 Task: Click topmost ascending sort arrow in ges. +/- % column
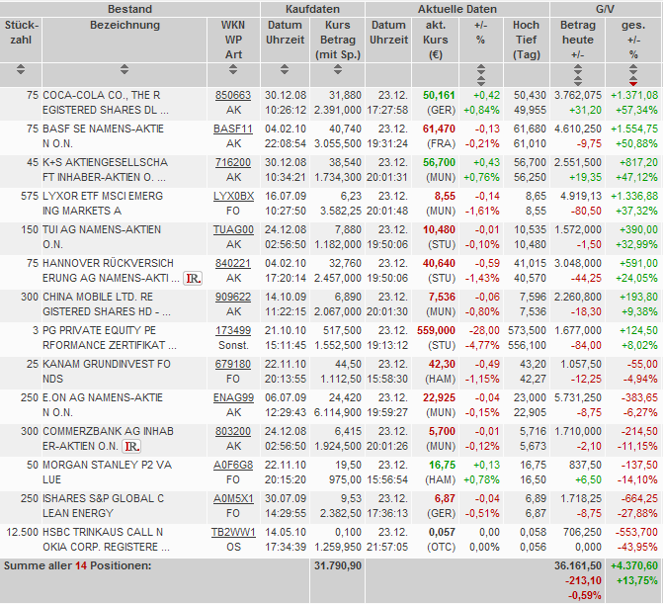click(633, 66)
